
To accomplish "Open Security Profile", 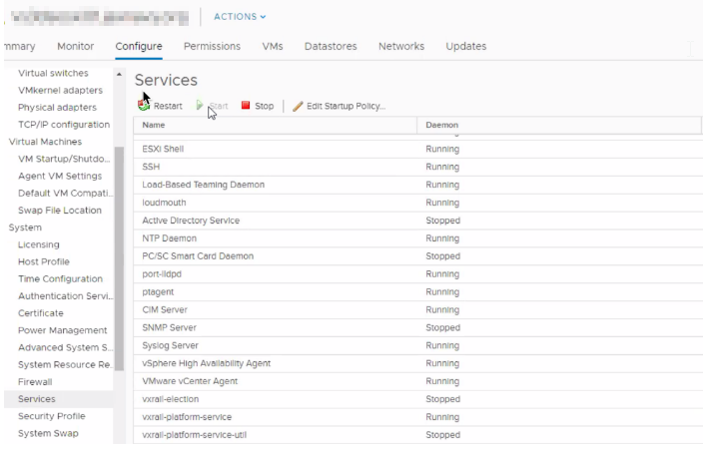I will pos(52,416).
